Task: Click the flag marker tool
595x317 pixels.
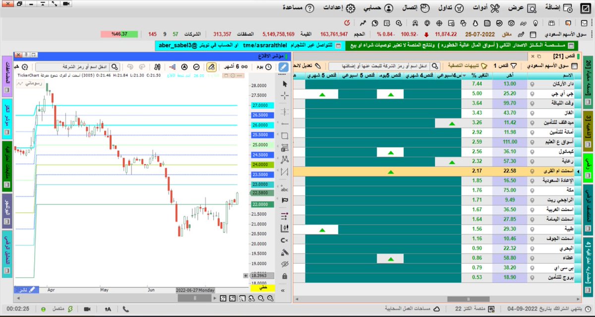Action: (x=285, y=200)
